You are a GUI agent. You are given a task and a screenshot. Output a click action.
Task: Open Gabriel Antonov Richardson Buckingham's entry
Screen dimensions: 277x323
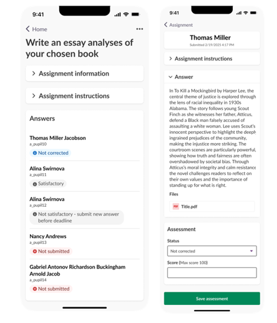84,277
